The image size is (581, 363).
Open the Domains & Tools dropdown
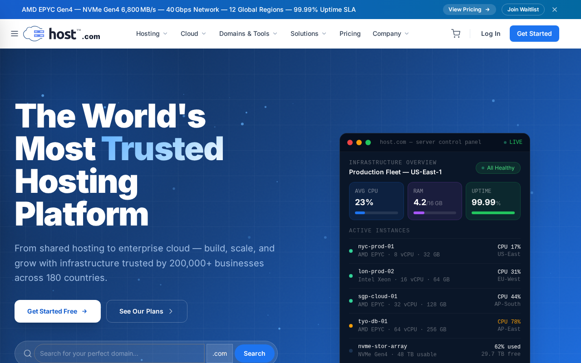pos(248,34)
